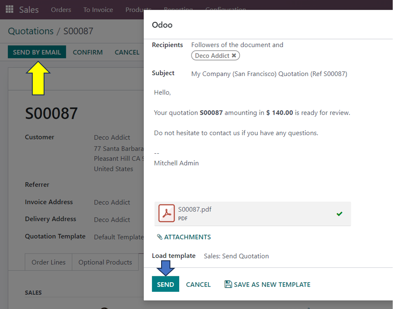Confirm the quotation S00087
This screenshot has height=309, width=394.
[x=88, y=52]
